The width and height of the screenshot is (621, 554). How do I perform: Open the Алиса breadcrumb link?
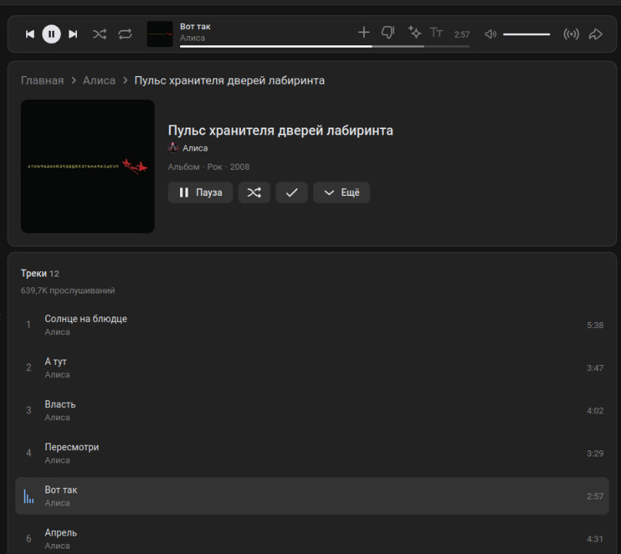coord(99,81)
